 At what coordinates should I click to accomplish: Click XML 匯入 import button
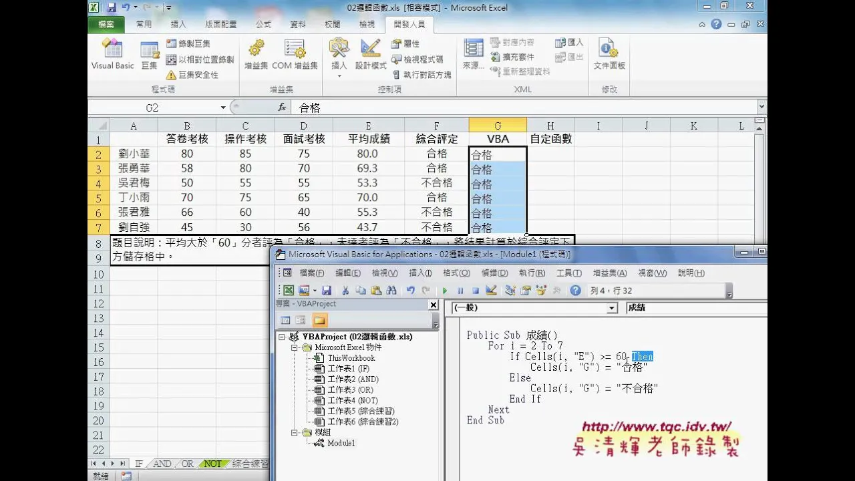[569, 43]
